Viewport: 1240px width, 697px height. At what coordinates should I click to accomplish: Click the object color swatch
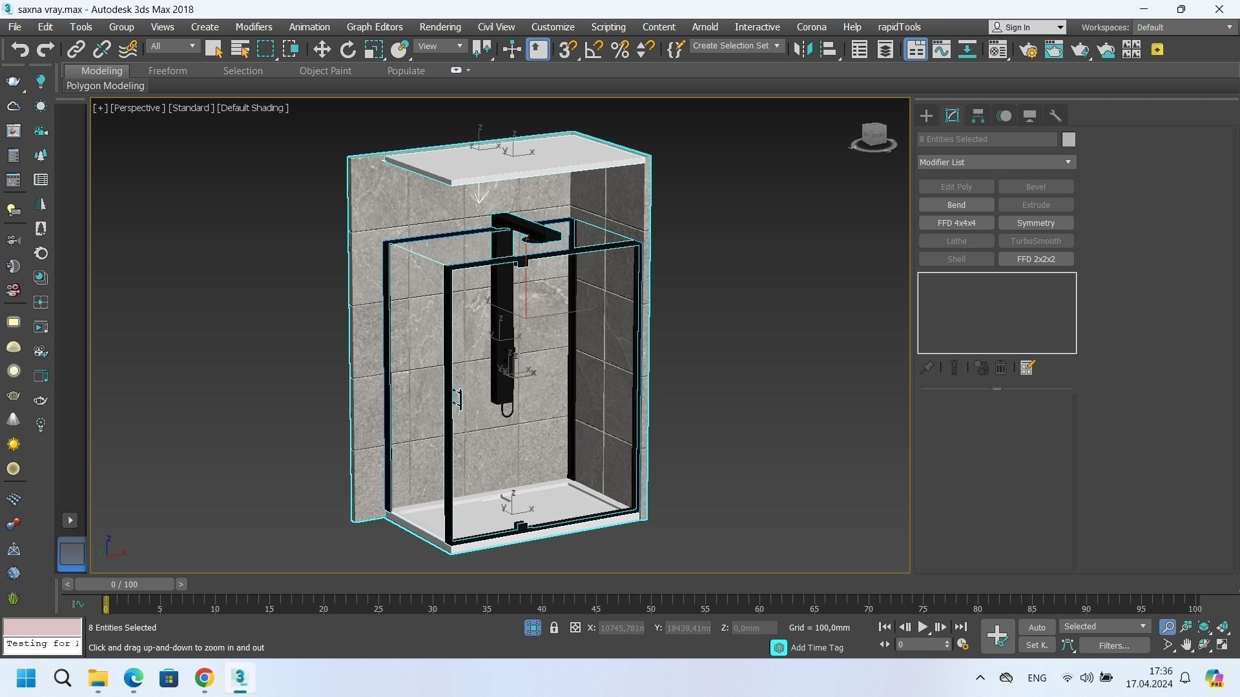tap(1068, 139)
